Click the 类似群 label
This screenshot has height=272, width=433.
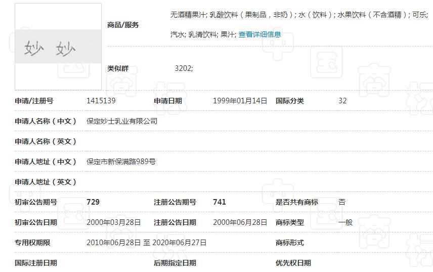pos(118,68)
